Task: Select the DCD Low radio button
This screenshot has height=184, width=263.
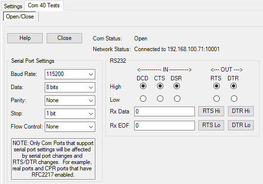Action: 143,98
